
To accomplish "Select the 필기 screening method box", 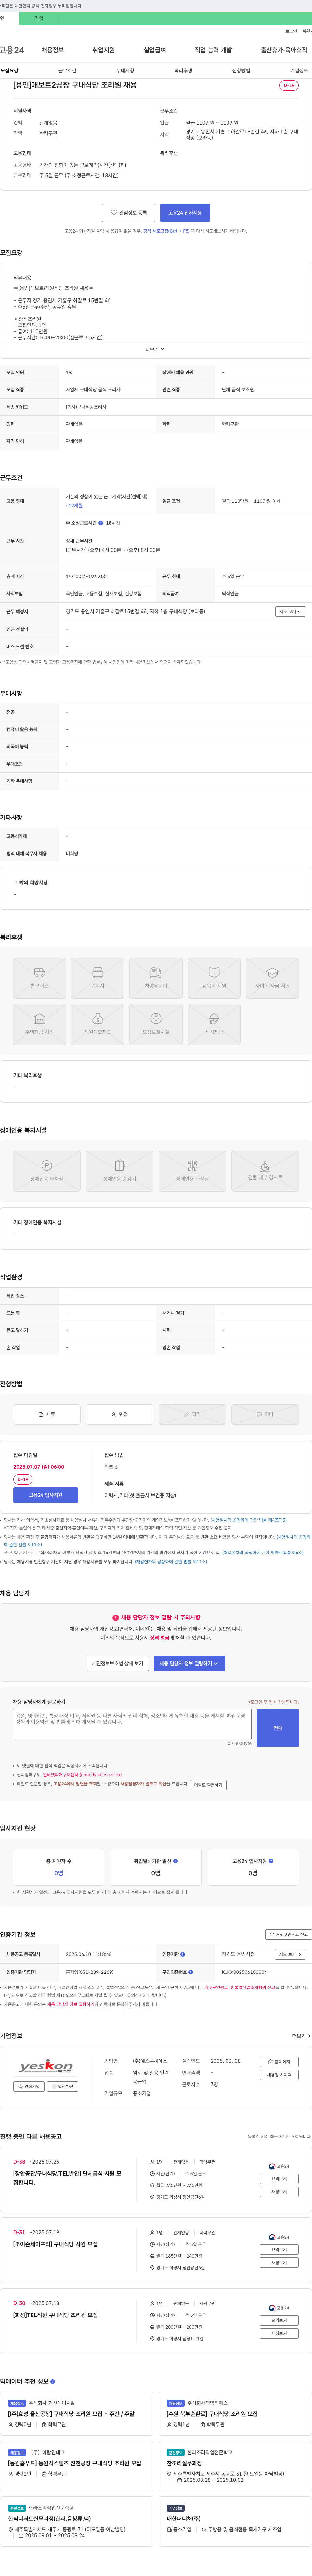I will tap(192, 1414).
